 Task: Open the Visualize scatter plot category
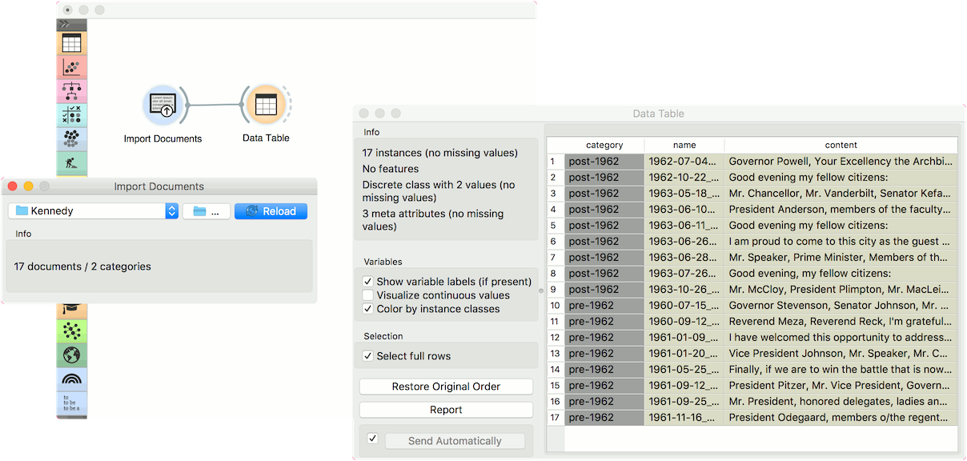pyautogui.click(x=71, y=67)
